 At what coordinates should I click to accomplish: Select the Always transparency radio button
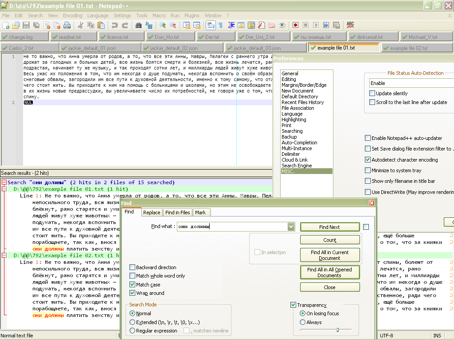(302, 322)
